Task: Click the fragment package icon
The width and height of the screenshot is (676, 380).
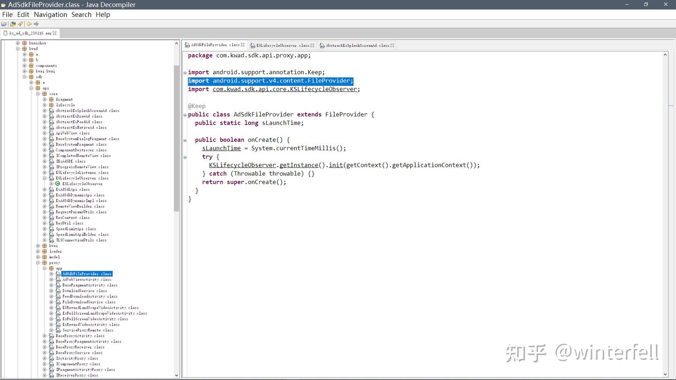Action: point(51,99)
